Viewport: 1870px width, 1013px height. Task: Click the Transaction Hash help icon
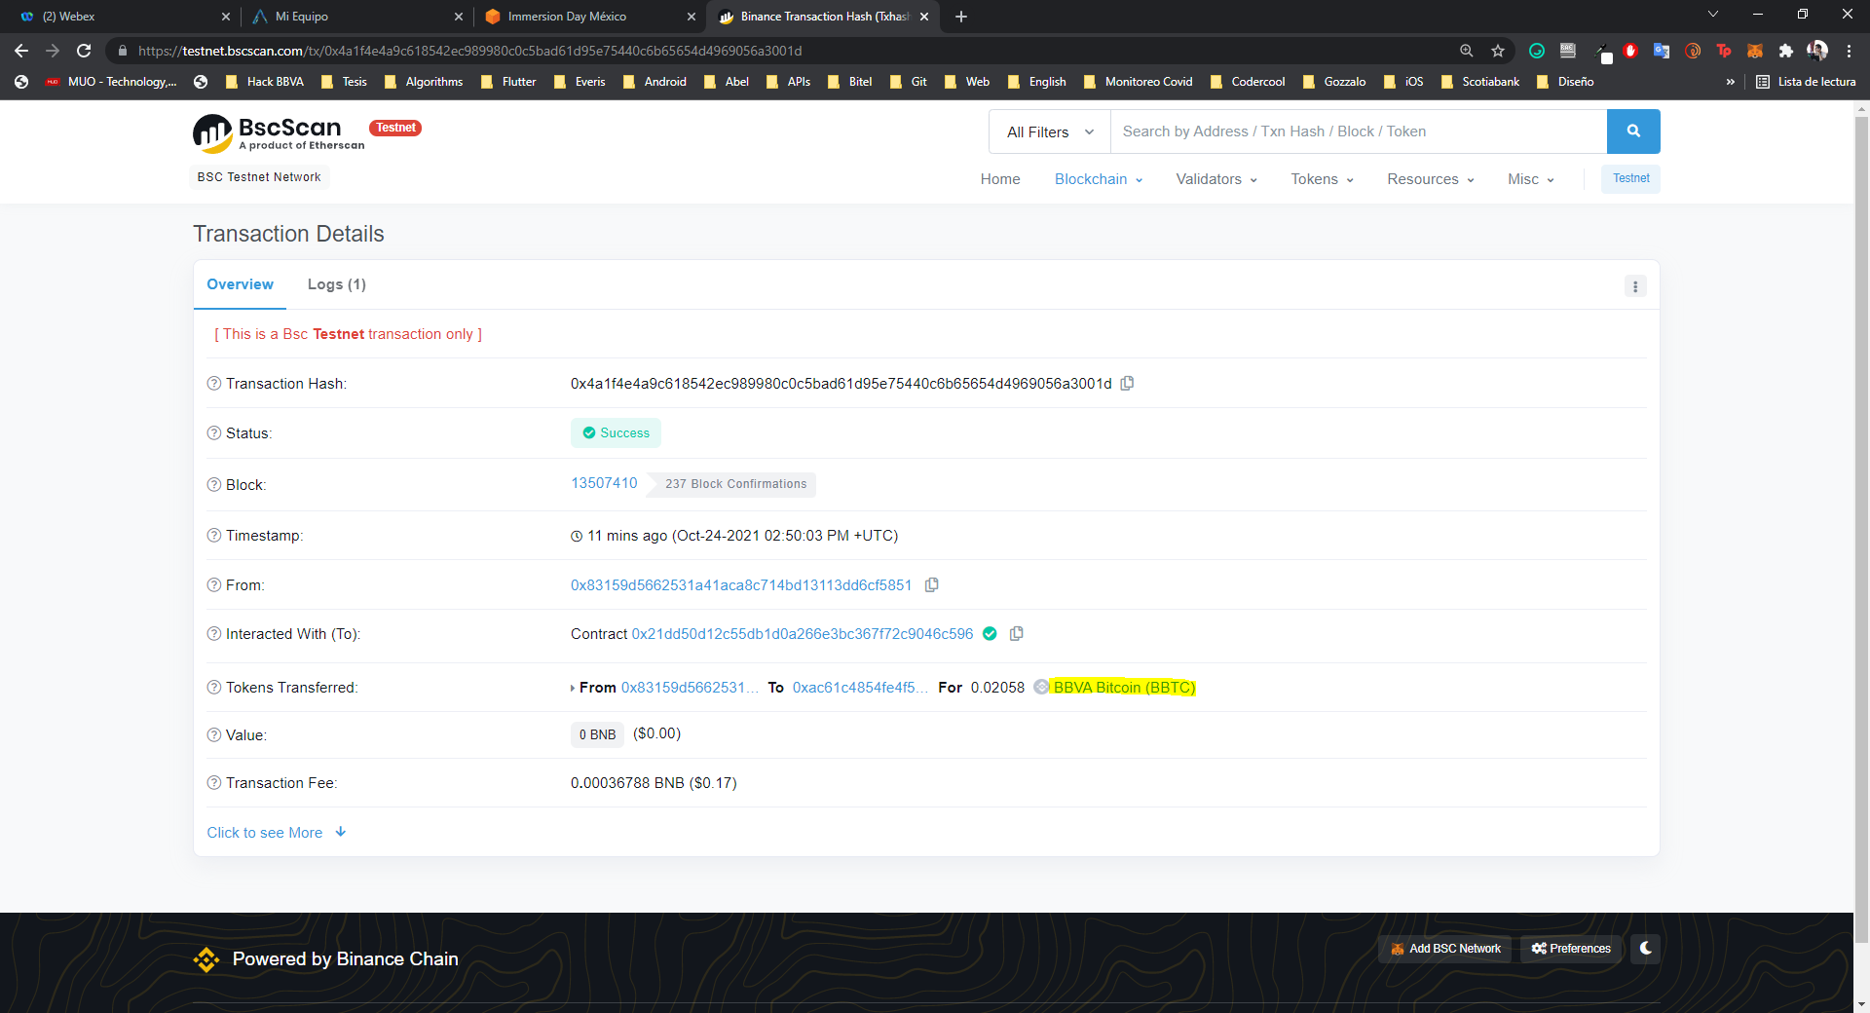click(x=214, y=384)
